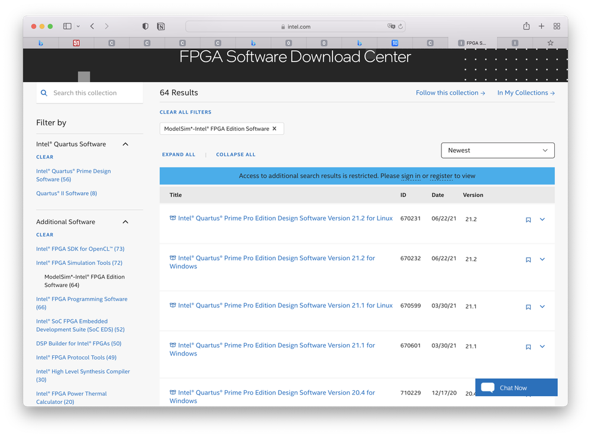Image resolution: width=591 pixels, height=437 pixels.
Task: Click CLEAR ALL FILTERS
Action: point(185,112)
